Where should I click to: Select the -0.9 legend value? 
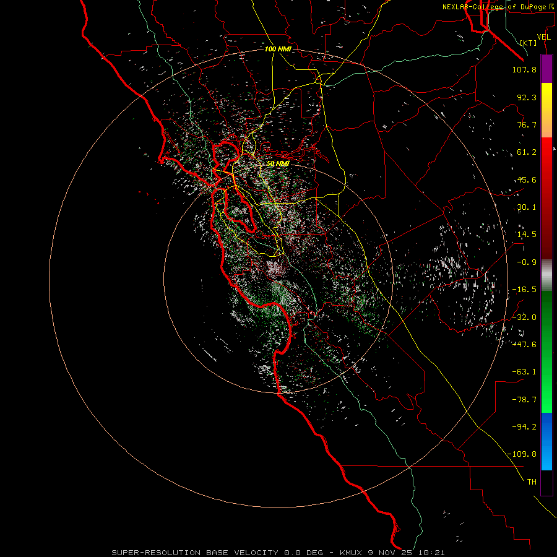coord(527,262)
